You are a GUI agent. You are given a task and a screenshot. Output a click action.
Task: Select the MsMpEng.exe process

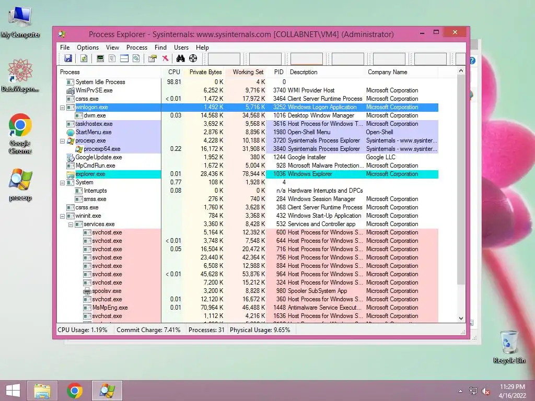[x=247, y=308]
